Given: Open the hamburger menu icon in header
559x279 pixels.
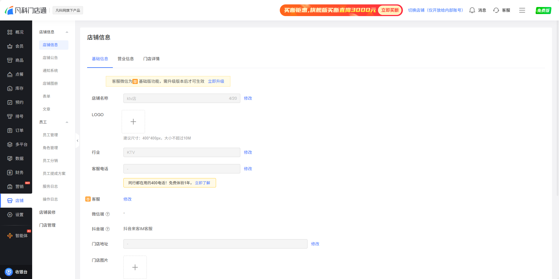Looking at the screenshot, I should pyautogui.click(x=522, y=10).
